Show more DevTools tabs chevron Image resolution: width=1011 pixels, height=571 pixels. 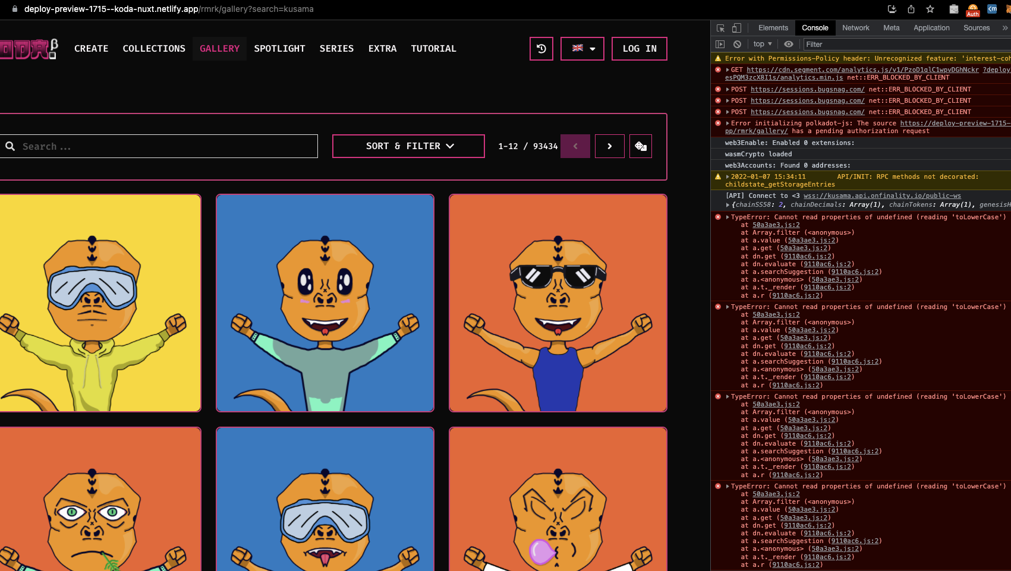pyautogui.click(x=1004, y=28)
